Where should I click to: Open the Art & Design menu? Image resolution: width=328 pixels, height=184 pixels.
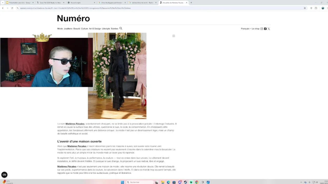click(95, 29)
